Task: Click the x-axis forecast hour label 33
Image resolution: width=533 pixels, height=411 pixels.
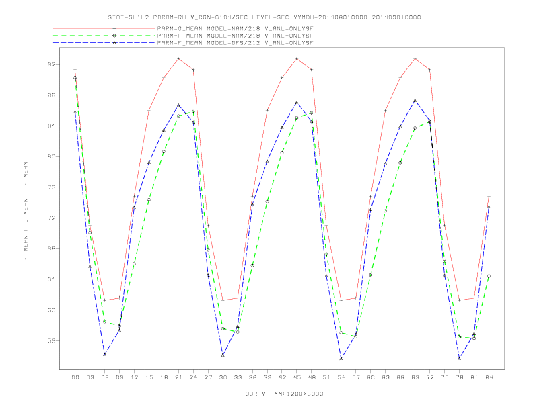Action: (x=238, y=377)
